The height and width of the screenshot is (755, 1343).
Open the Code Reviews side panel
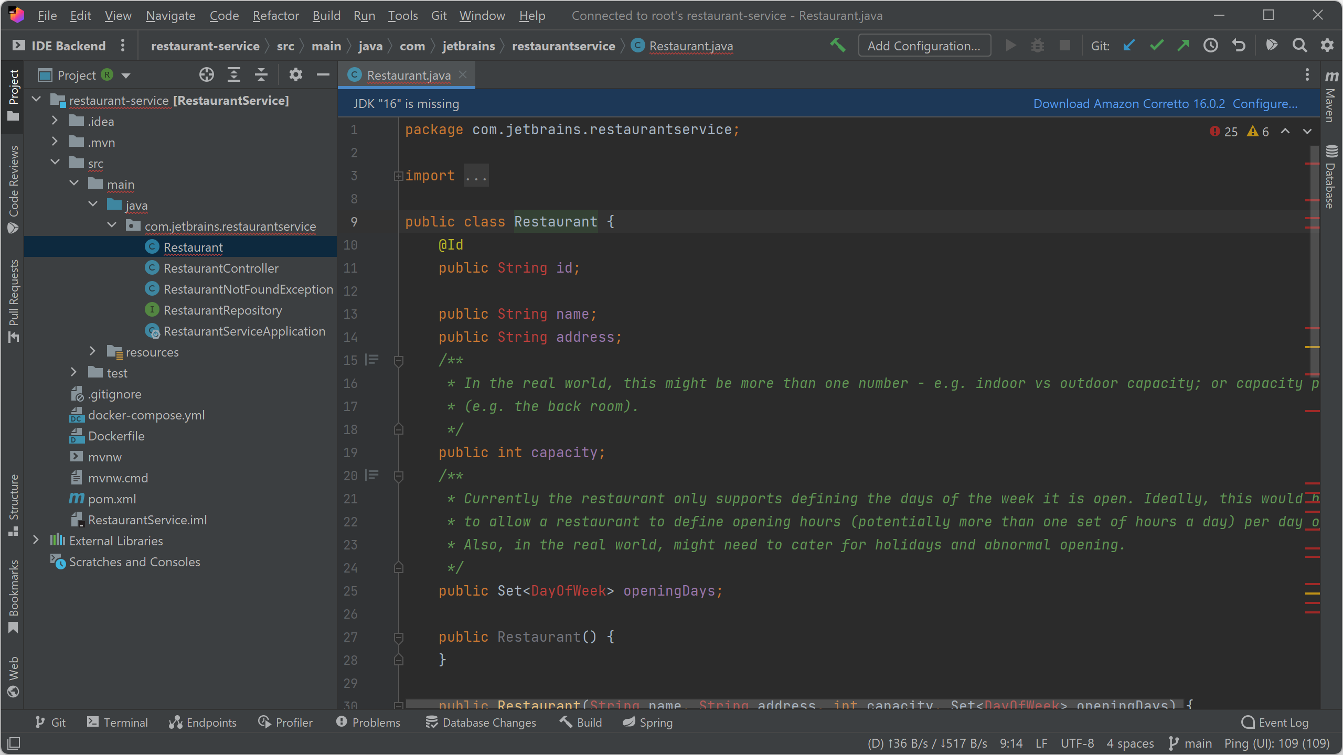tap(13, 189)
